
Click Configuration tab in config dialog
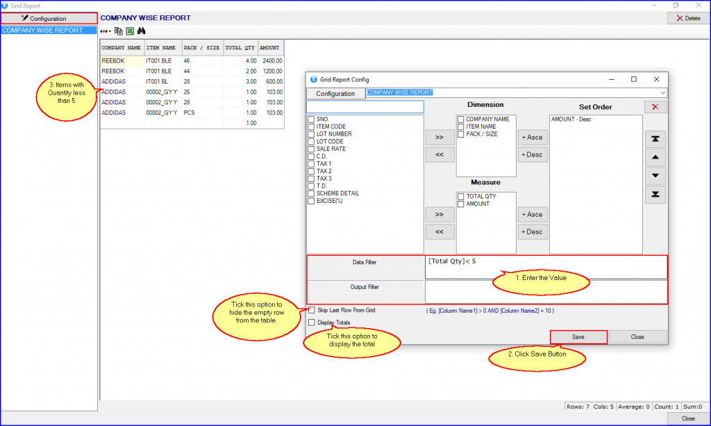click(335, 93)
